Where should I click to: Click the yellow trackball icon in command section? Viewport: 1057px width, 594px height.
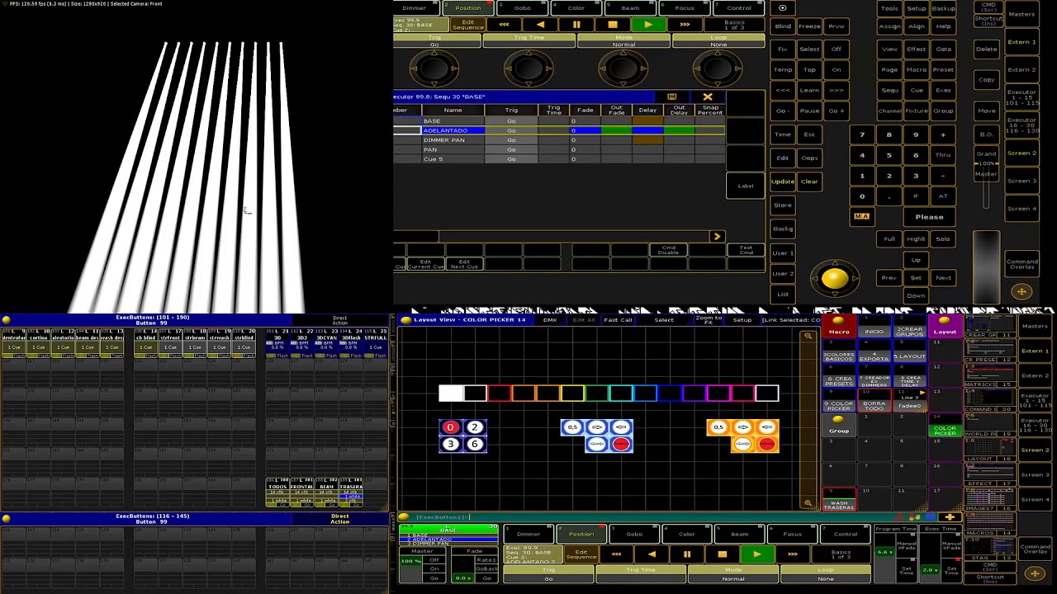tap(834, 279)
